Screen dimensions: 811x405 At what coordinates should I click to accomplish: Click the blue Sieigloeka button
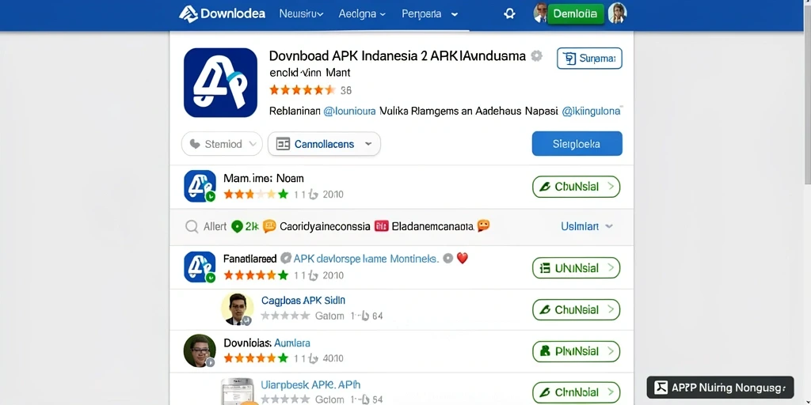pos(577,144)
